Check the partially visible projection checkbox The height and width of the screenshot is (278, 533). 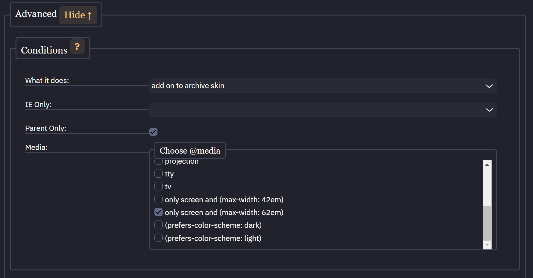click(x=158, y=162)
